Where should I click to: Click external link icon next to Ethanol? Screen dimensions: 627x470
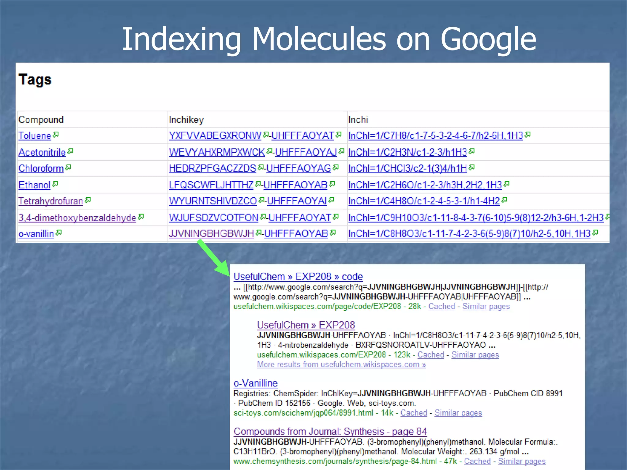point(55,184)
